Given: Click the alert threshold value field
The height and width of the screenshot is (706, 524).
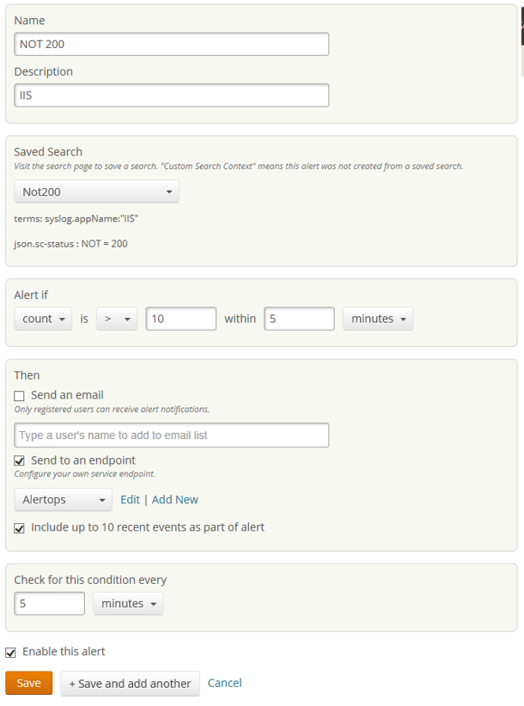Looking at the screenshot, I should (180, 319).
